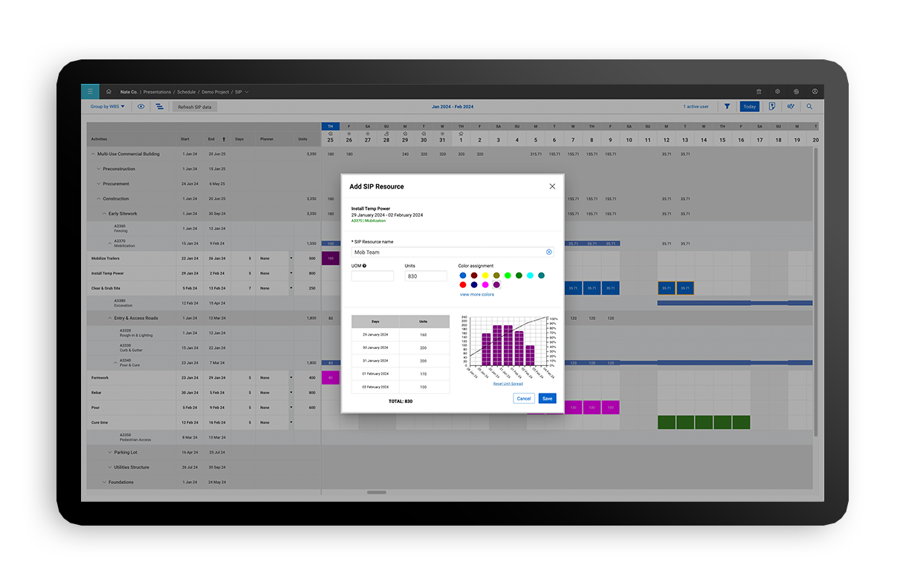Open the user account icon
Screen dimensions: 903x585
tap(815, 91)
